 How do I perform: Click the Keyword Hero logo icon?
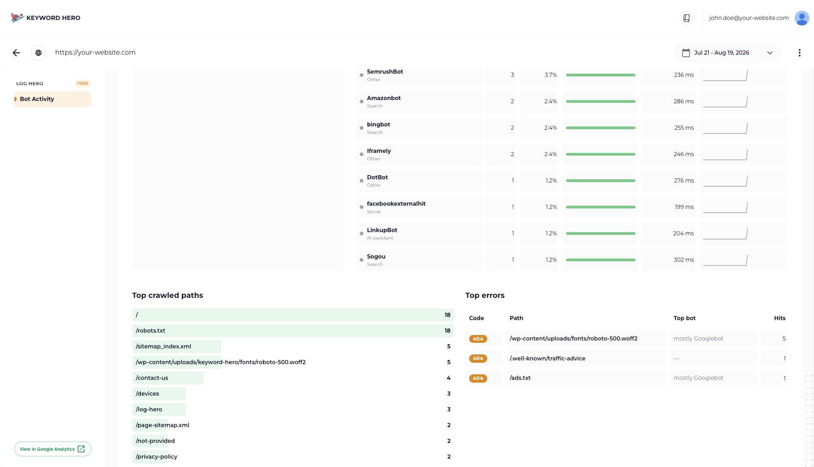(17, 18)
